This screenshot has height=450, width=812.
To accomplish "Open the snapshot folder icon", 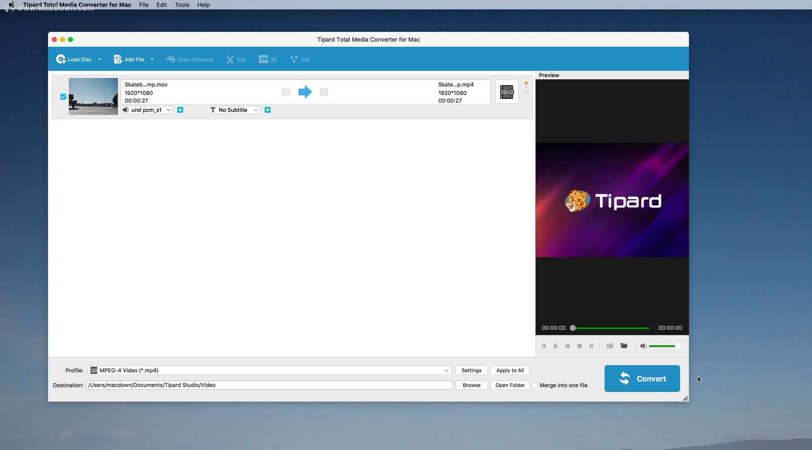I will [x=624, y=346].
